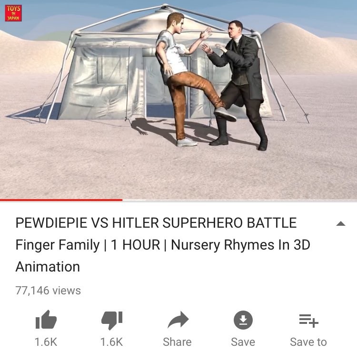Tap the Save to playlist icon
This screenshot has height=362, width=357.
(x=308, y=321)
